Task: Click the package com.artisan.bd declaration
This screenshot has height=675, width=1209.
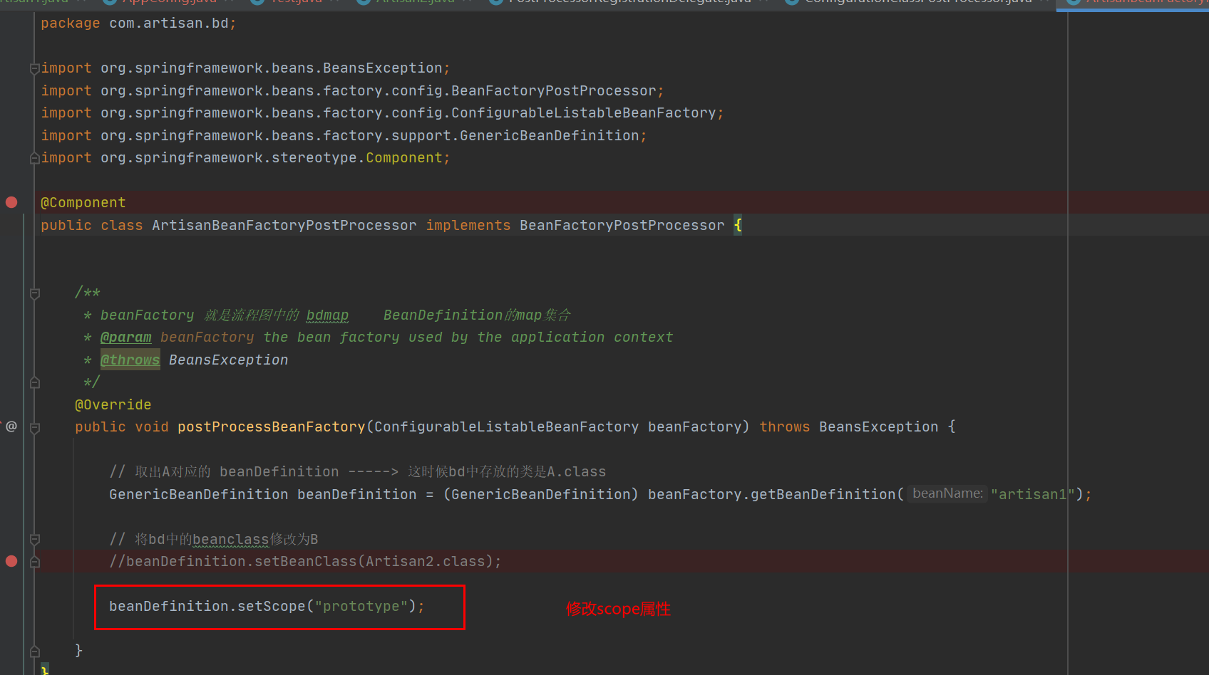Action: pos(138,23)
